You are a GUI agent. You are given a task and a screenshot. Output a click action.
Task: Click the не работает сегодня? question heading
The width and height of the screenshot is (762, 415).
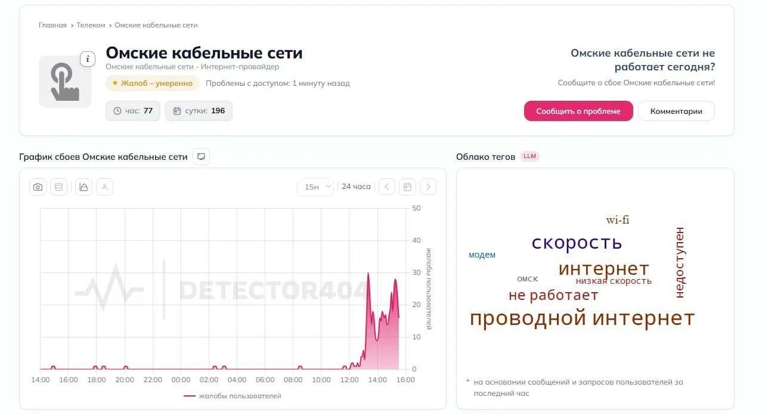(x=643, y=60)
